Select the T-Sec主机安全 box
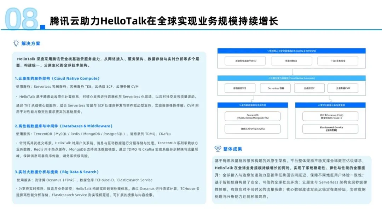382x215 pixels. (x=338, y=61)
